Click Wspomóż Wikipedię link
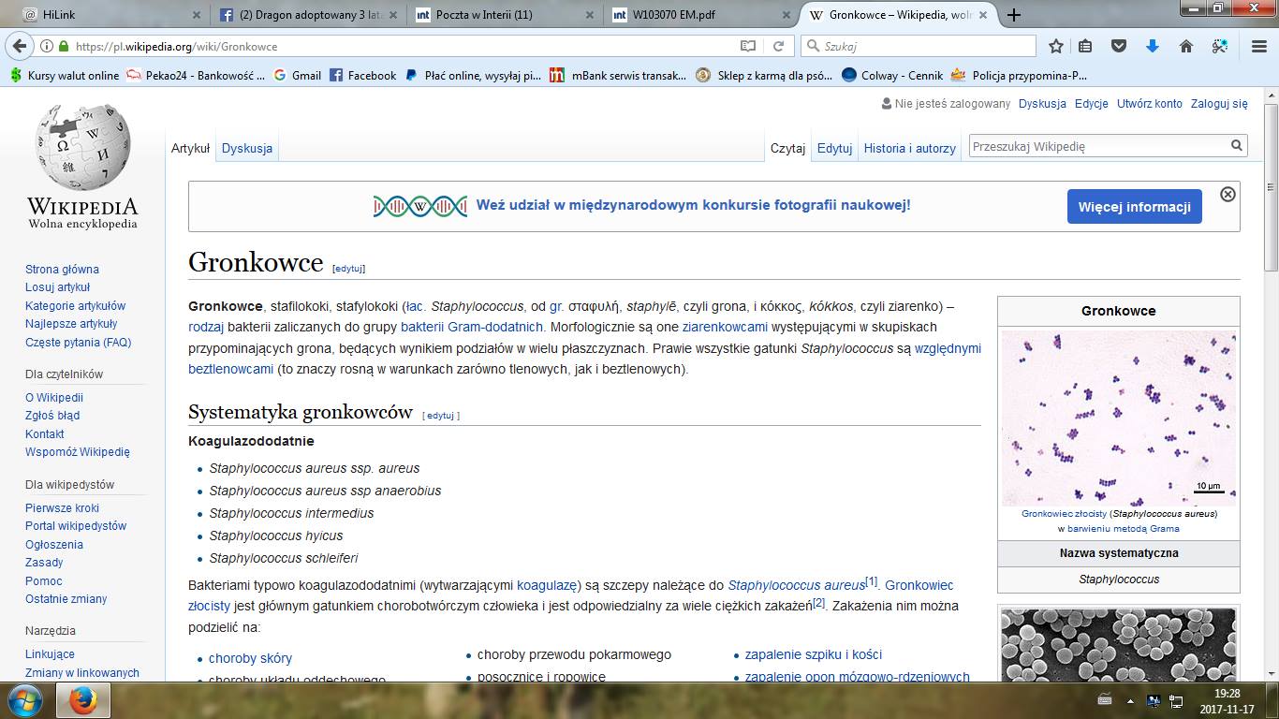This screenshot has height=719, width=1279. tap(78, 452)
